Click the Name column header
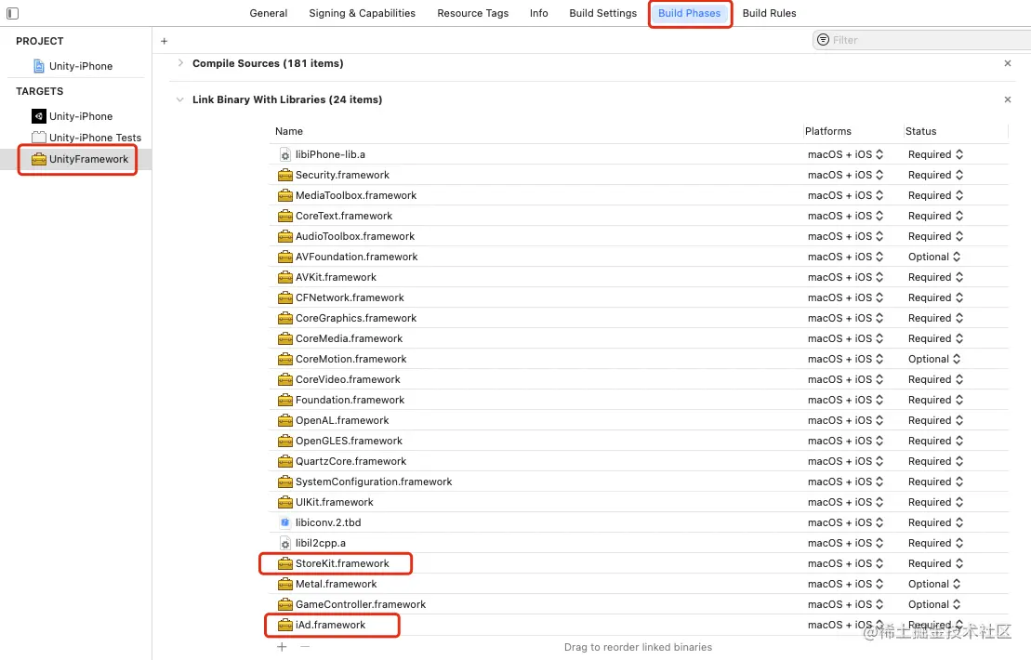The width and height of the screenshot is (1031, 660). click(x=288, y=131)
